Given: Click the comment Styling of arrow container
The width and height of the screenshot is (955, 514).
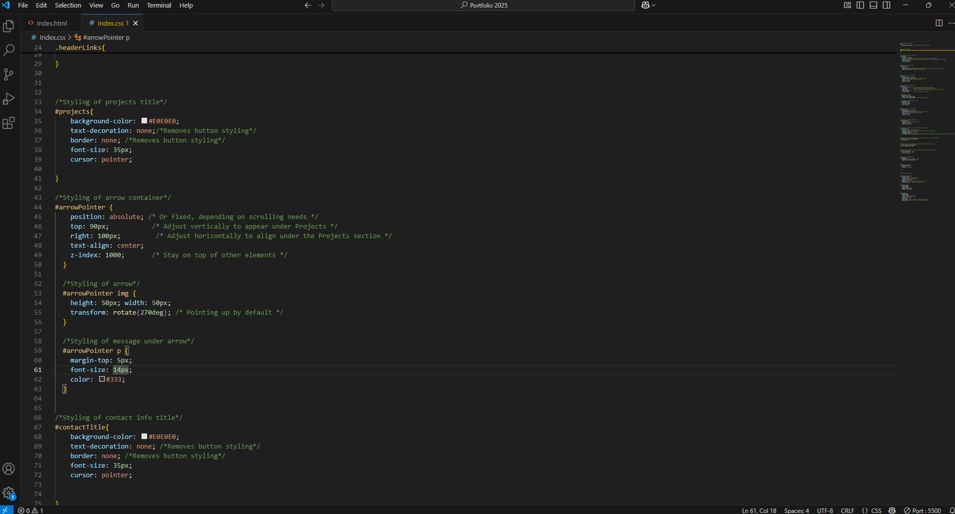Looking at the screenshot, I should [x=113, y=197].
